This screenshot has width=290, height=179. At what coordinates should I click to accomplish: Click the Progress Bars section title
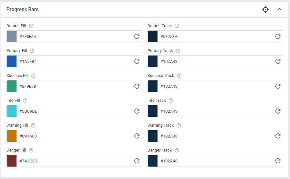[23, 10]
